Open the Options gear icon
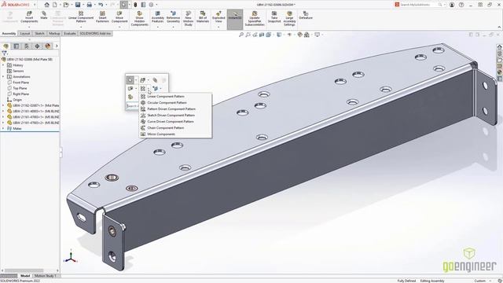 (x=151, y=5)
